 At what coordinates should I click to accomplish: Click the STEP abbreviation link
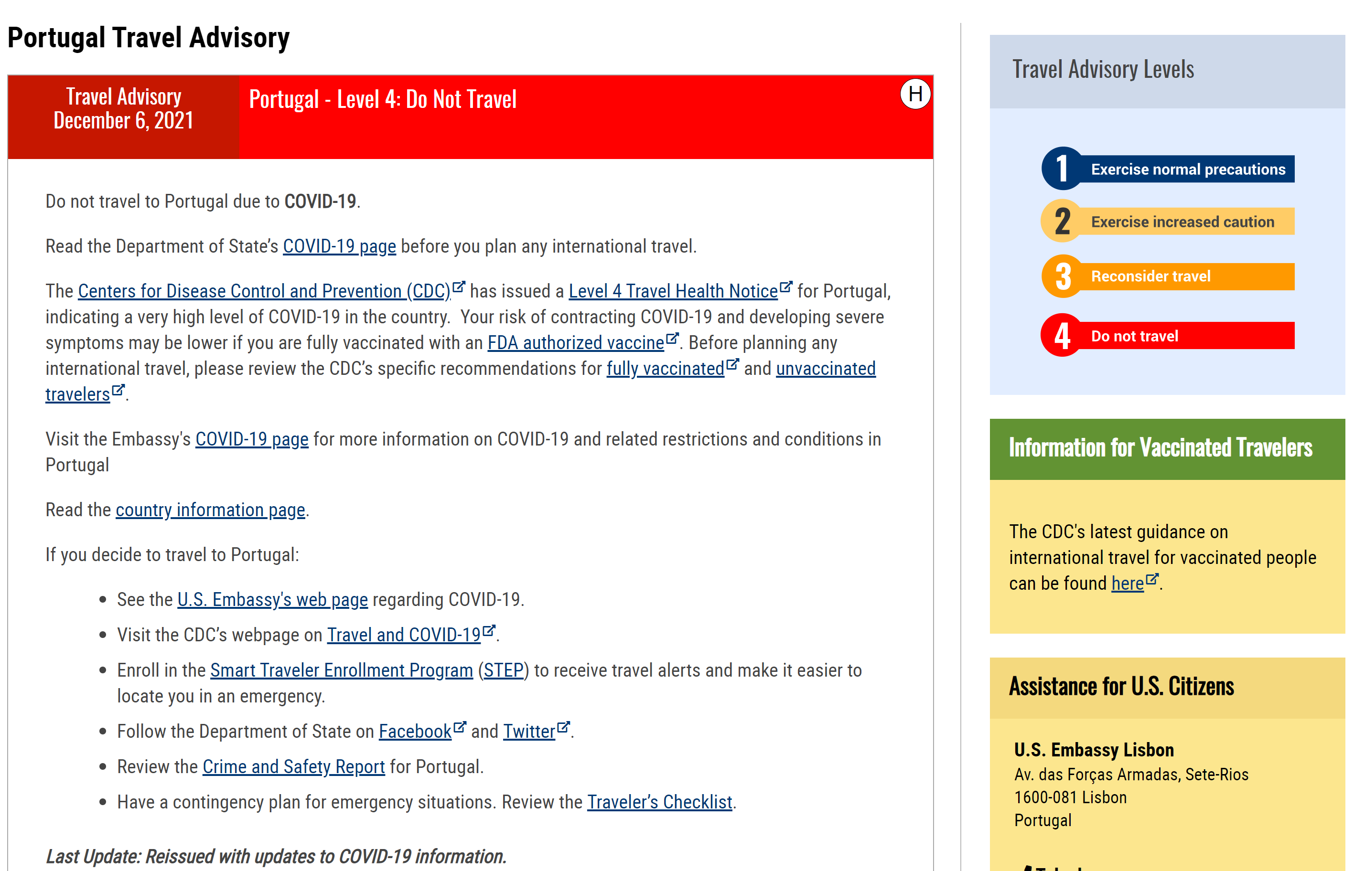[503, 670]
